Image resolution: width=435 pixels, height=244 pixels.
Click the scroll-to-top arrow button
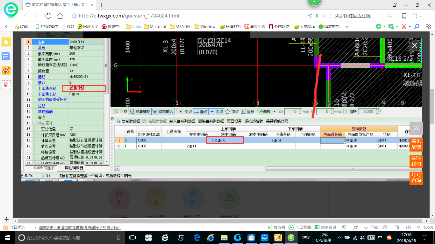click(416, 128)
